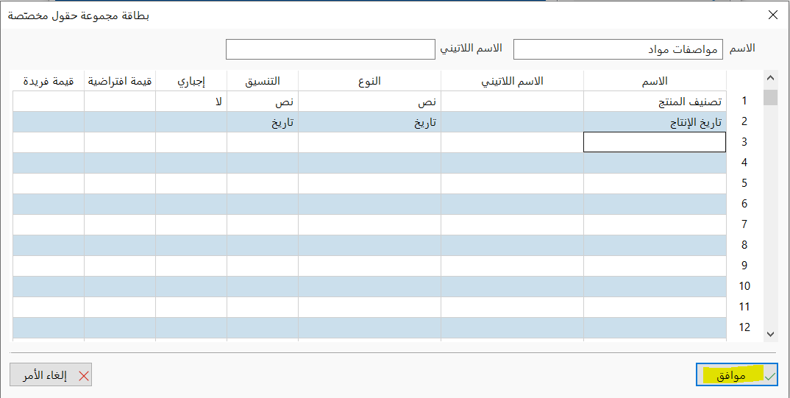The height and width of the screenshot is (398, 790).
Task: Click row 2 تاريخ type cell
Action: (x=370, y=122)
